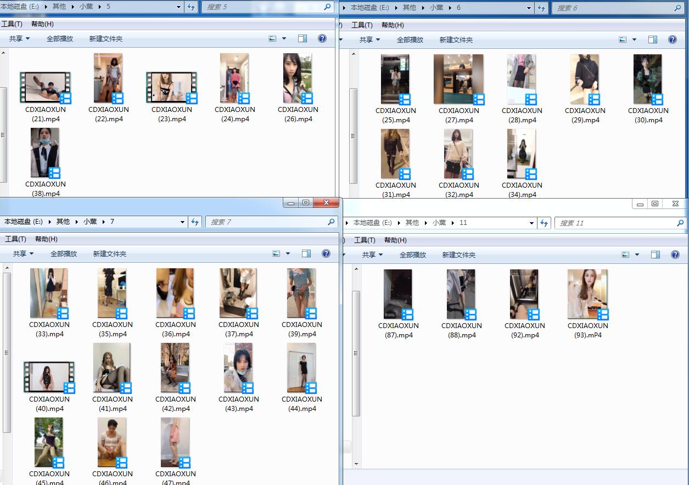Click refresh button beside folder 11 address bar

544,223
